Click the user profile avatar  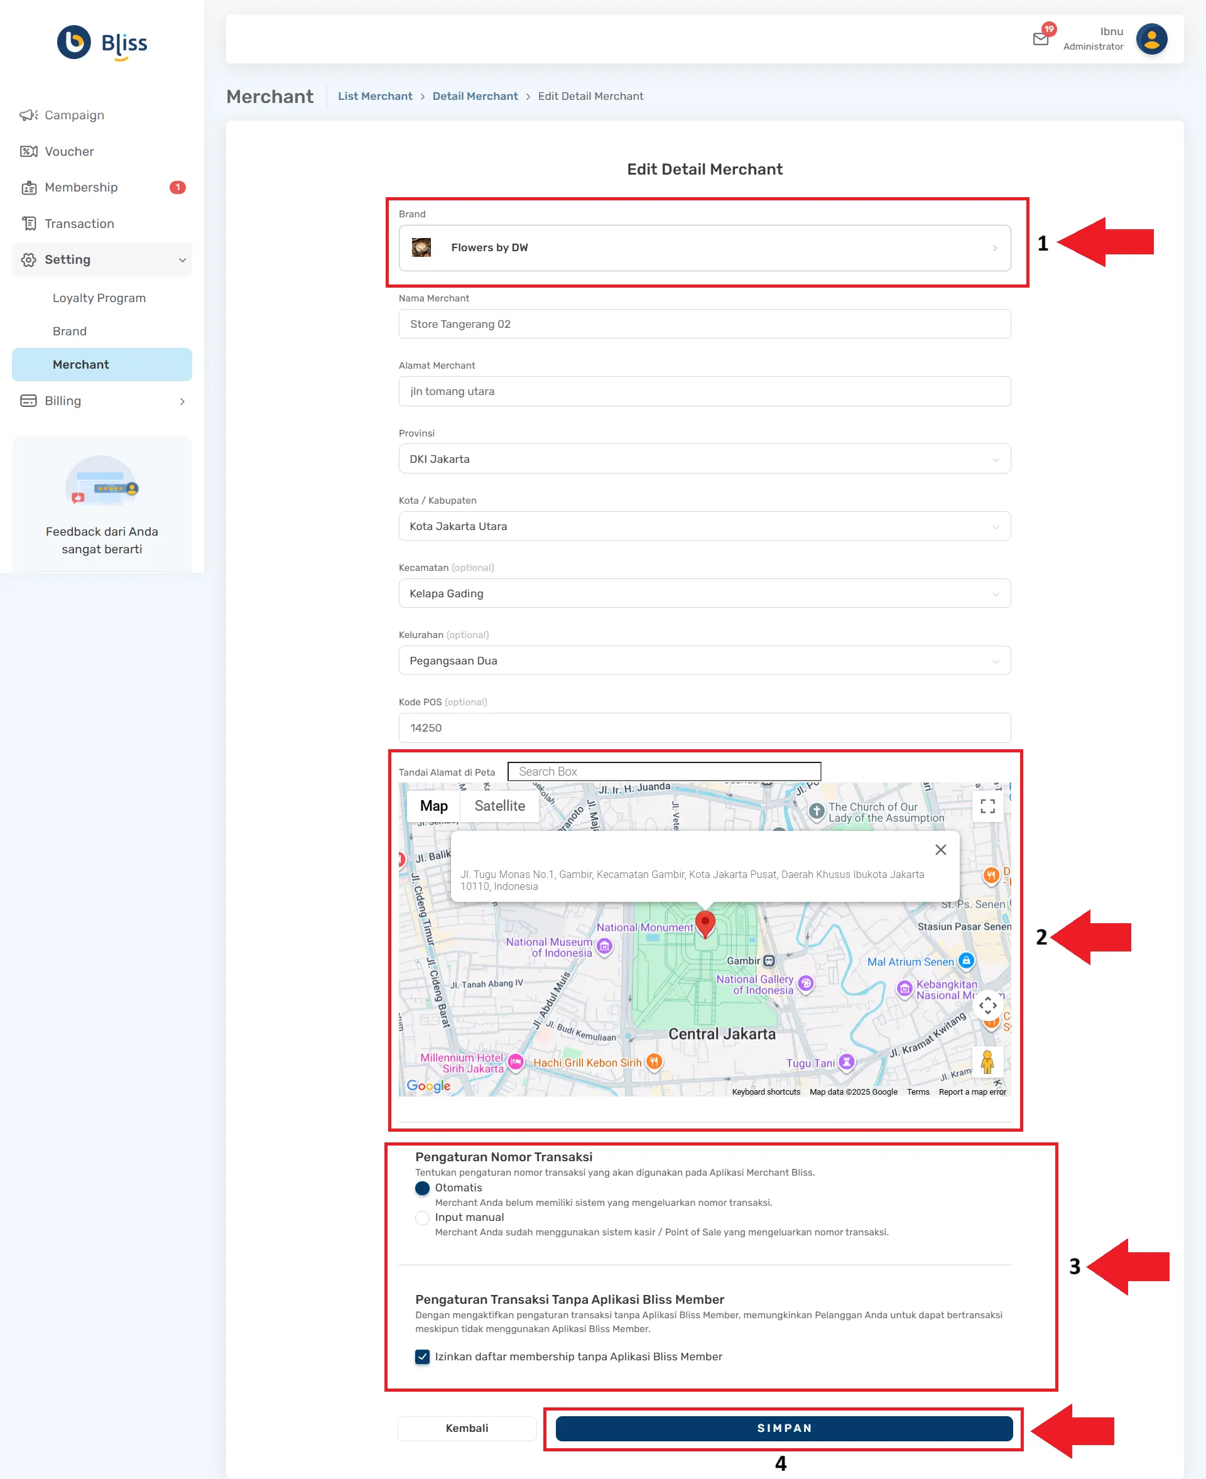(1151, 39)
